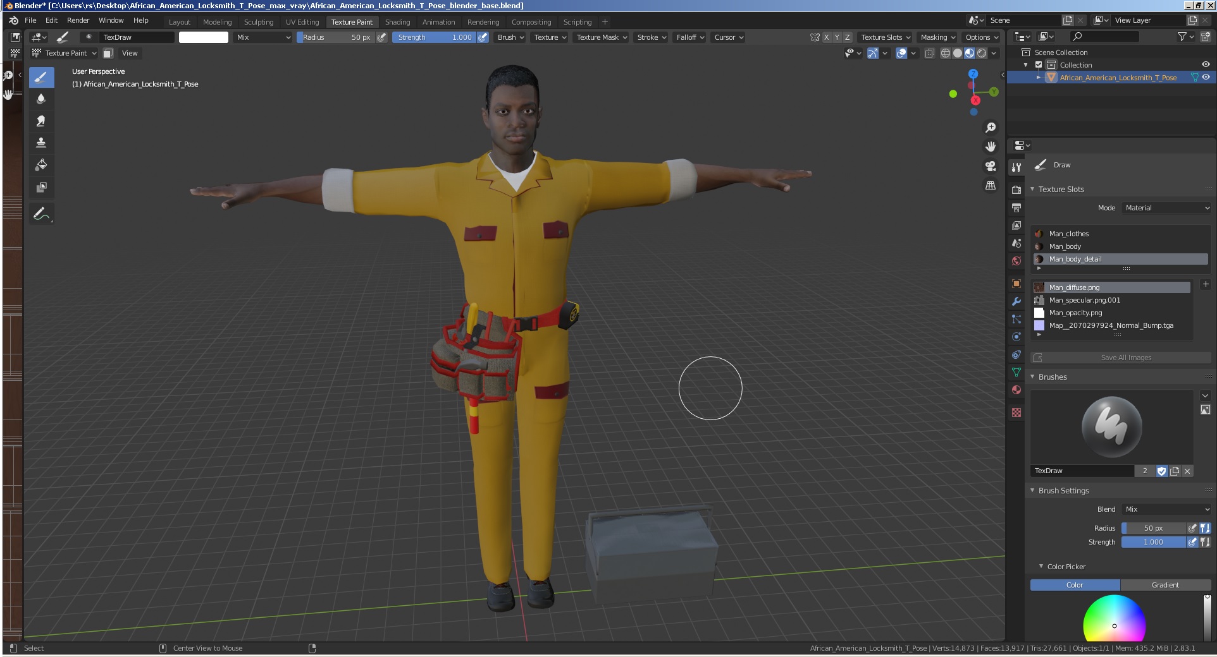Switch to the UV Editing workspace tab
Viewport: 1217px width, 657px height.
pos(302,22)
